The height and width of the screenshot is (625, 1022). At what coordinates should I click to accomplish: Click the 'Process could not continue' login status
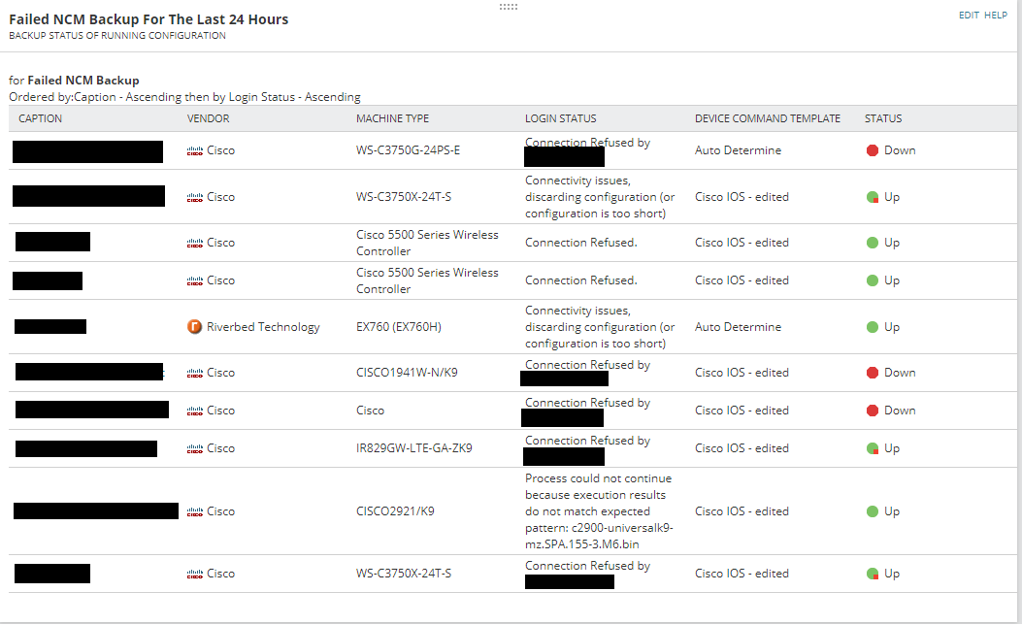(599, 511)
